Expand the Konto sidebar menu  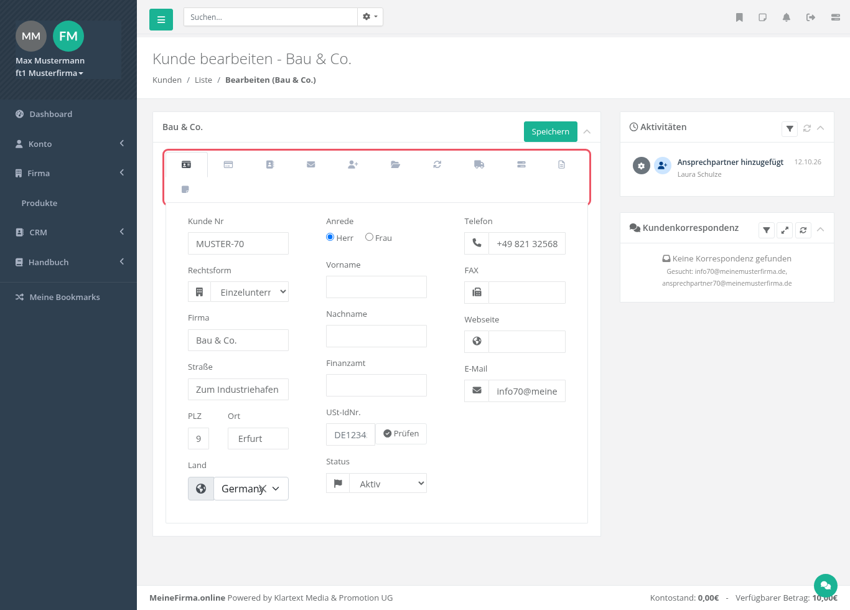point(68,144)
